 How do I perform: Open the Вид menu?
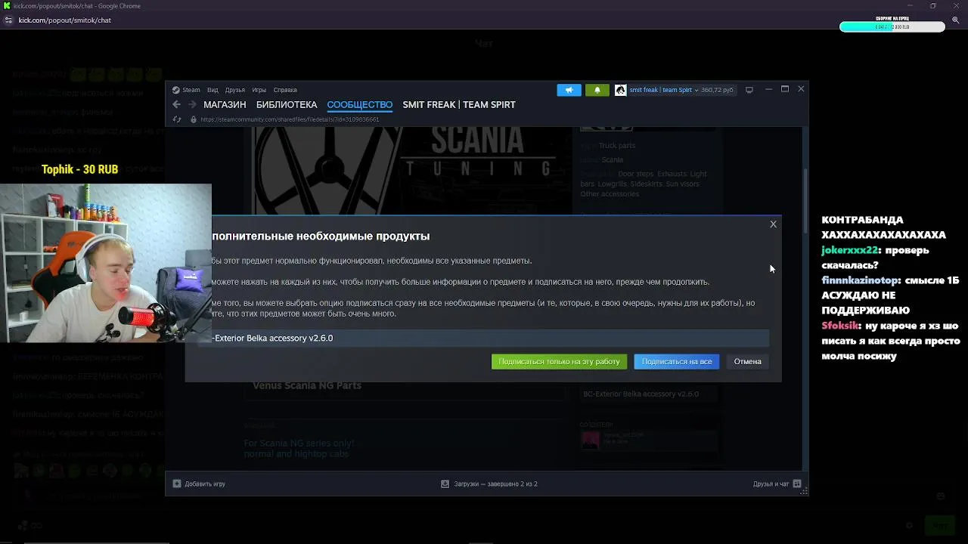point(213,90)
